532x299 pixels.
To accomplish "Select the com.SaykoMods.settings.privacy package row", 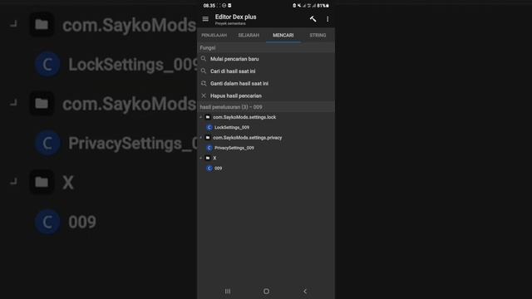I will pos(266,138).
